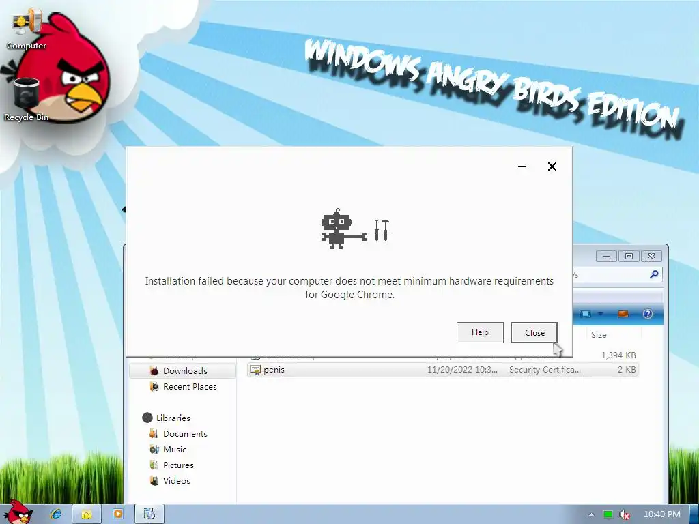The height and width of the screenshot is (524, 699).
Task: Click the Security Certifica... type cell
Action: click(545, 370)
